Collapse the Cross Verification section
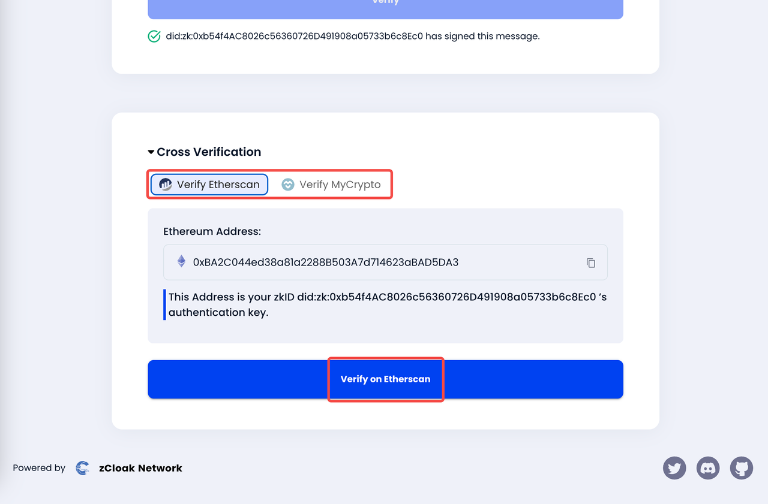This screenshot has height=504, width=768. click(x=151, y=152)
